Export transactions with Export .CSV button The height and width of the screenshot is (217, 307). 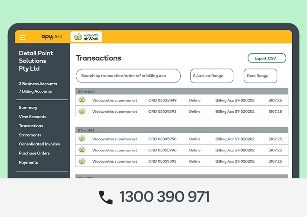pyautogui.click(x=267, y=58)
